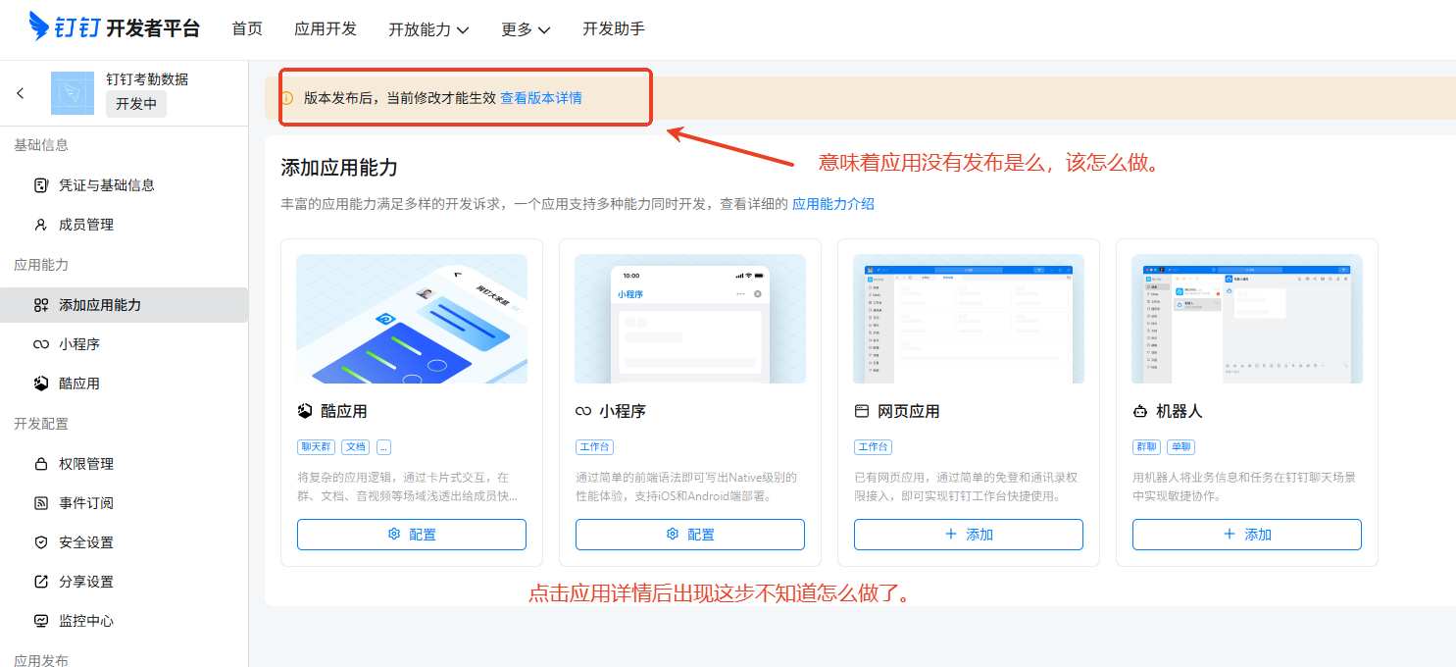
Task: Click plus icon in 机器人 添加 button
Action: pyautogui.click(x=1230, y=534)
